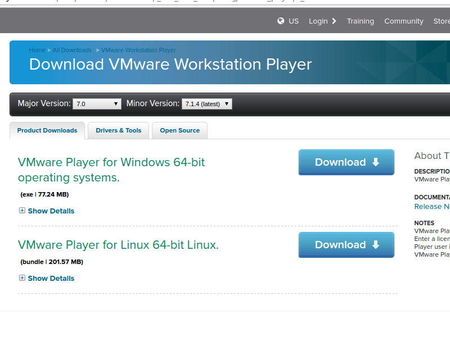Viewport: 450px width, 337px height.
Task: Expand the plus icon for Linux Show Details
Action: point(22,278)
